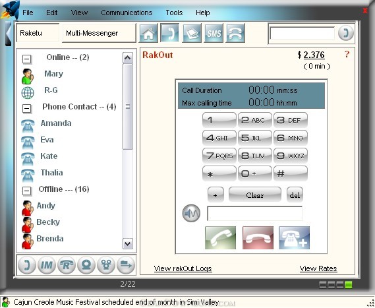The image size is (375, 308).
Task: Click the R-G globe icon
Action: (x=28, y=93)
